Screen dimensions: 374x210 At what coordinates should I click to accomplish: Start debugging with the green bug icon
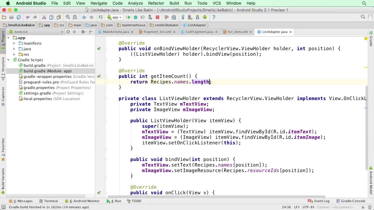[x=136, y=17]
